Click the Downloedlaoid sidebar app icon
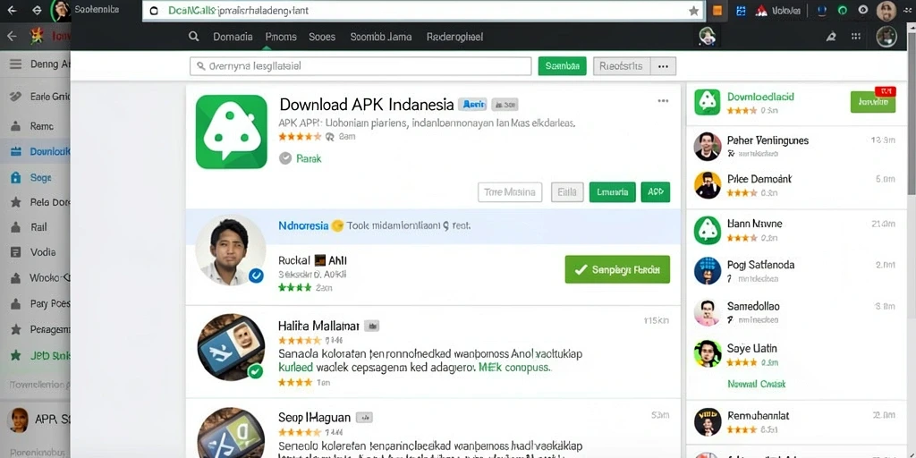The width and height of the screenshot is (916, 458). (708, 102)
